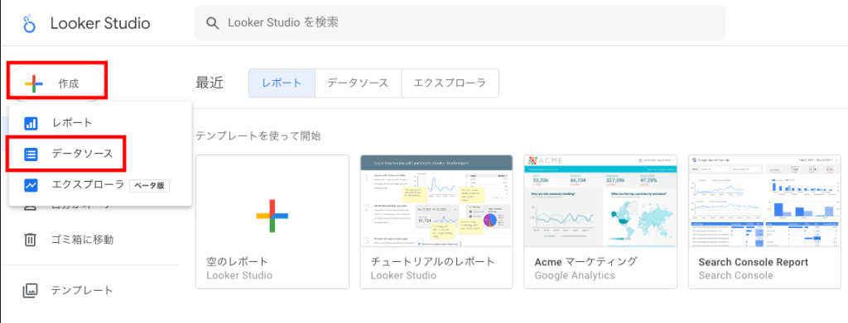Switch to the レポート tab
848x323 pixels.
(x=282, y=83)
